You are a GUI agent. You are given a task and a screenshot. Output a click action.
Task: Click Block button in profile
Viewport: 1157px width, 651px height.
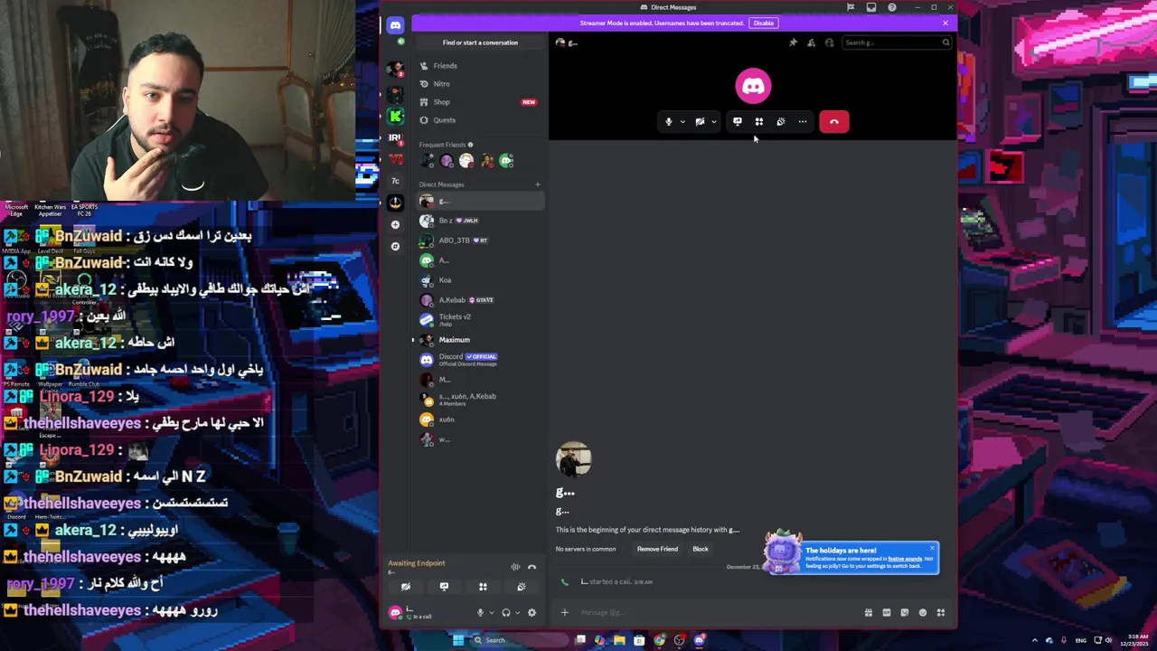pyautogui.click(x=701, y=549)
